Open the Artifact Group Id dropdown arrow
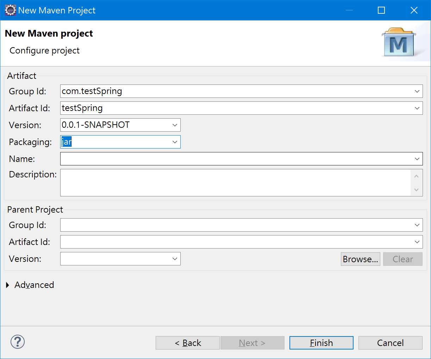 click(x=417, y=92)
